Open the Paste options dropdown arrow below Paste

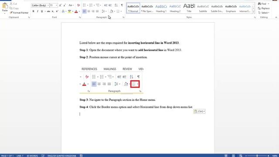pyautogui.click(x=5, y=13)
